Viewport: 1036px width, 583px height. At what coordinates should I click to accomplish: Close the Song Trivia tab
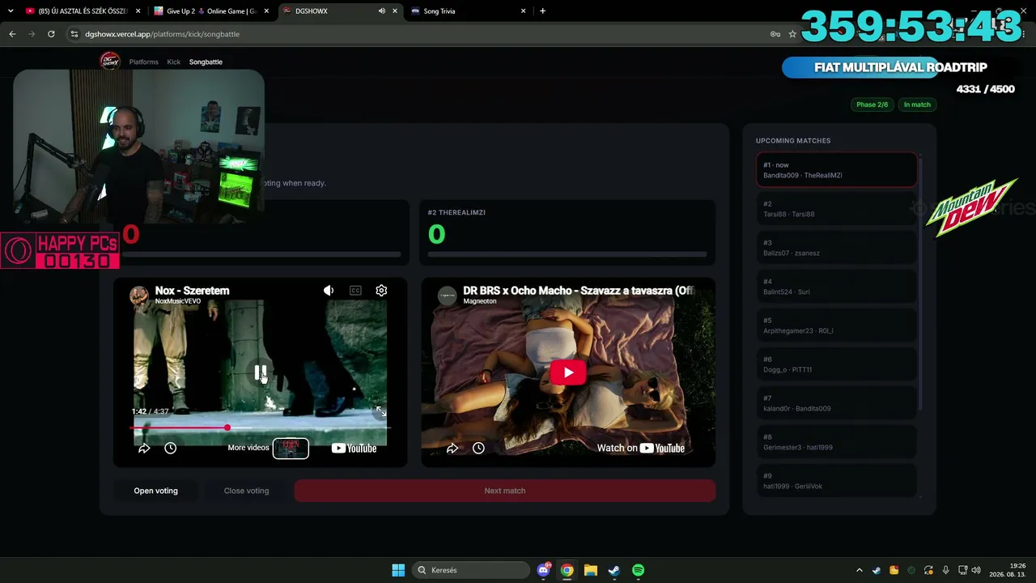524,11
